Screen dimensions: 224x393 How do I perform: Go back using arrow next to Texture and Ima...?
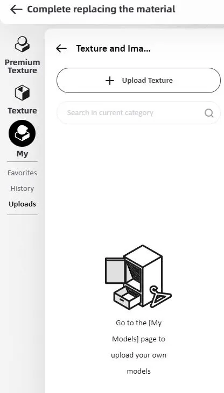point(61,48)
